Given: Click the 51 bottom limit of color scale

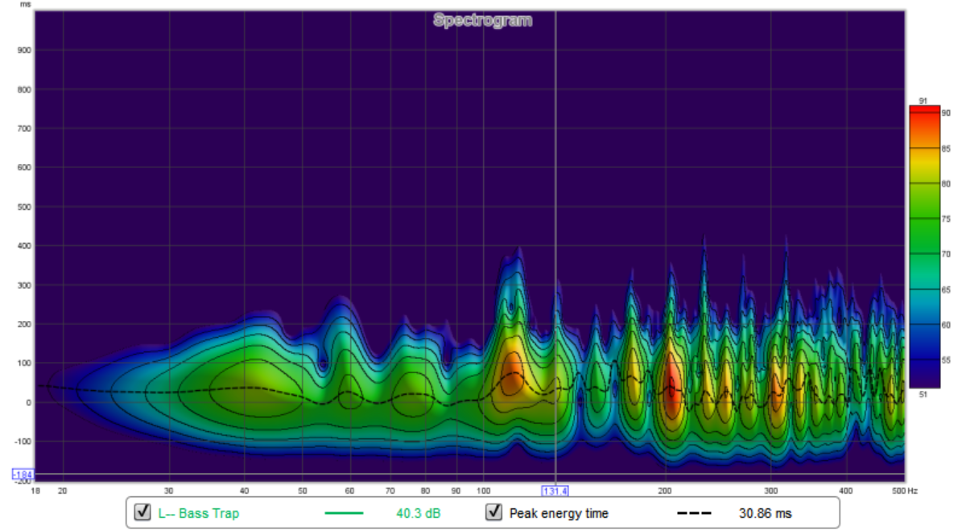Looking at the screenshot, I should [923, 394].
